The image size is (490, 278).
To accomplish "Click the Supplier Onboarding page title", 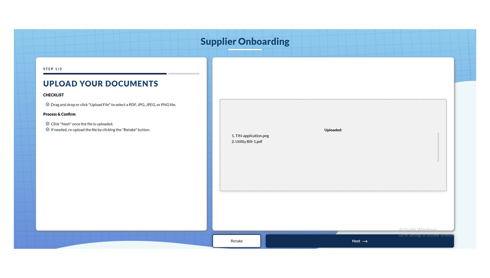I will (245, 41).
